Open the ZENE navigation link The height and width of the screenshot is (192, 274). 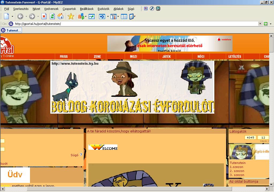click(x=97, y=56)
